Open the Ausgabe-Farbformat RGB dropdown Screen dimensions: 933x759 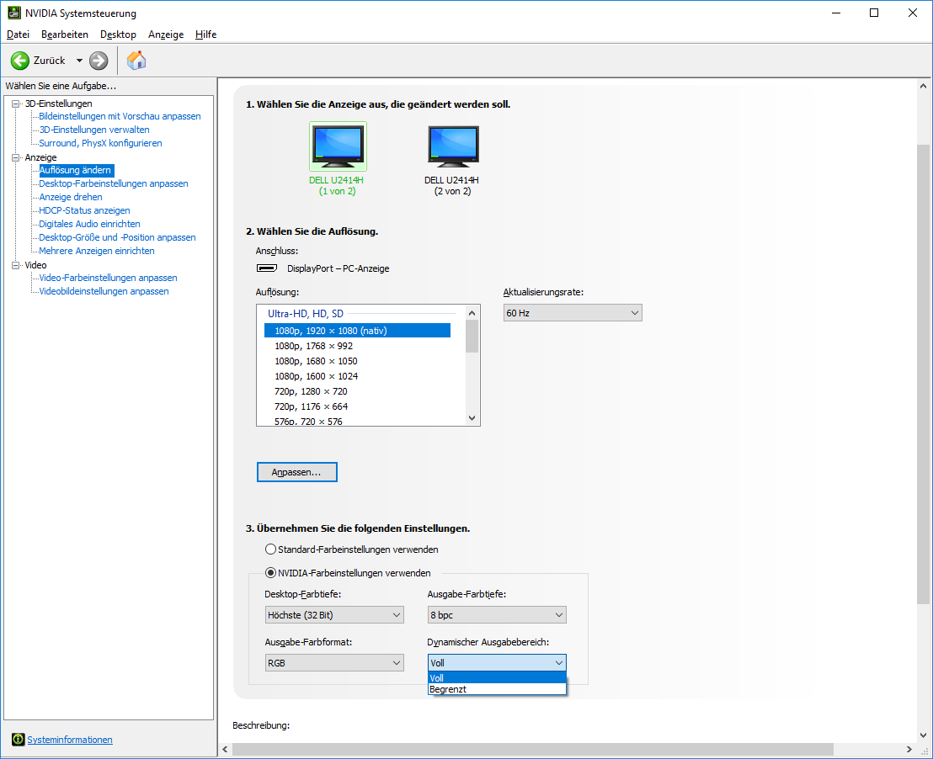pyautogui.click(x=334, y=662)
